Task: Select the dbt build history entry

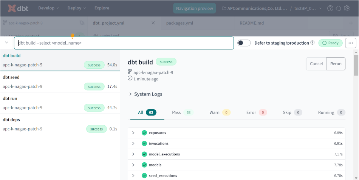Action: [60, 60]
